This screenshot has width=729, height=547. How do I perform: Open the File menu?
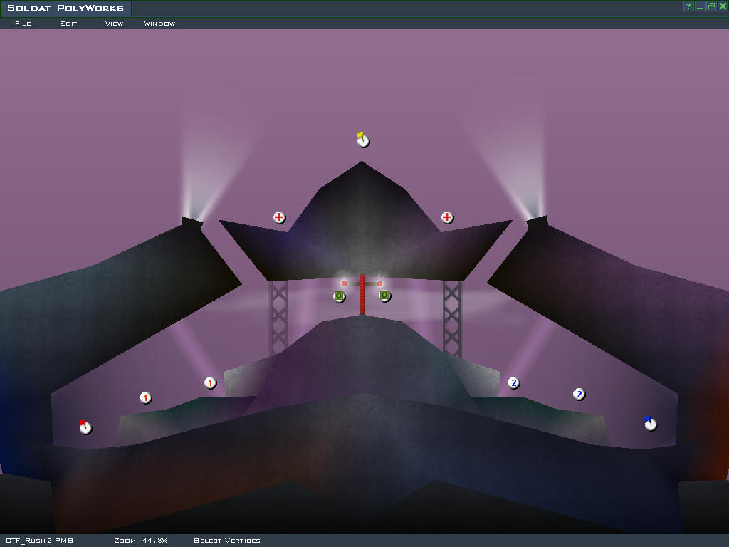pos(23,24)
